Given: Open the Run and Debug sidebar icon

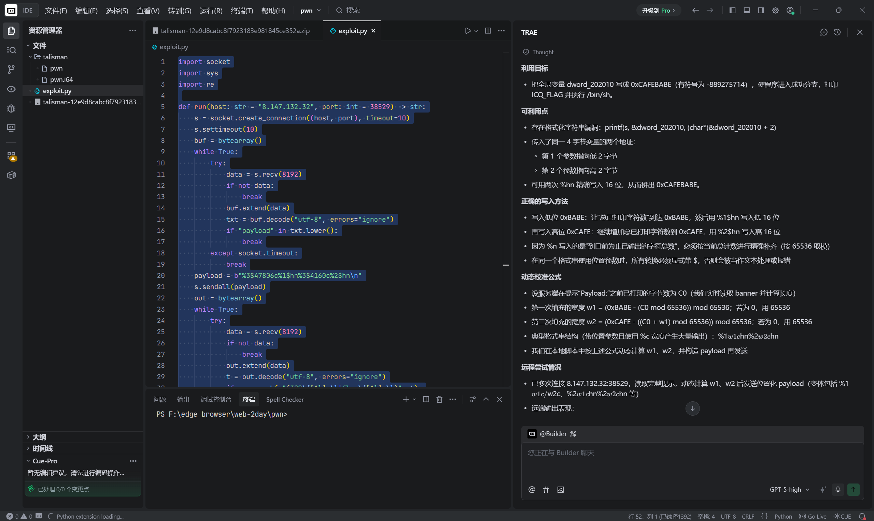Looking at the screenshot, I should 11,108.
